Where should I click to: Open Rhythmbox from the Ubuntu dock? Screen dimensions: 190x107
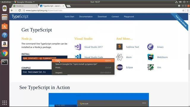5,8
